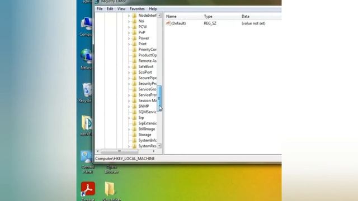Open the Adobe Acrobat desktop shortcut
The width and height of the screenshot is (358, 201).
[88, 189]
